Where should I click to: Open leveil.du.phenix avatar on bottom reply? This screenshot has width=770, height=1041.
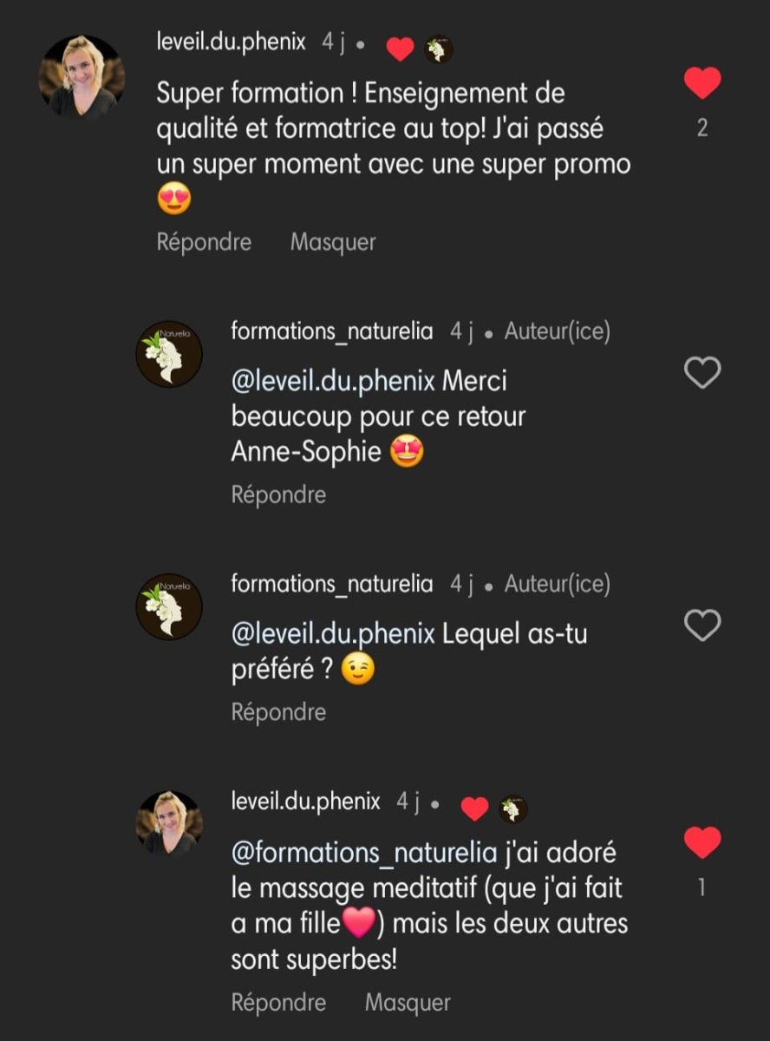(x=169, y=822)
